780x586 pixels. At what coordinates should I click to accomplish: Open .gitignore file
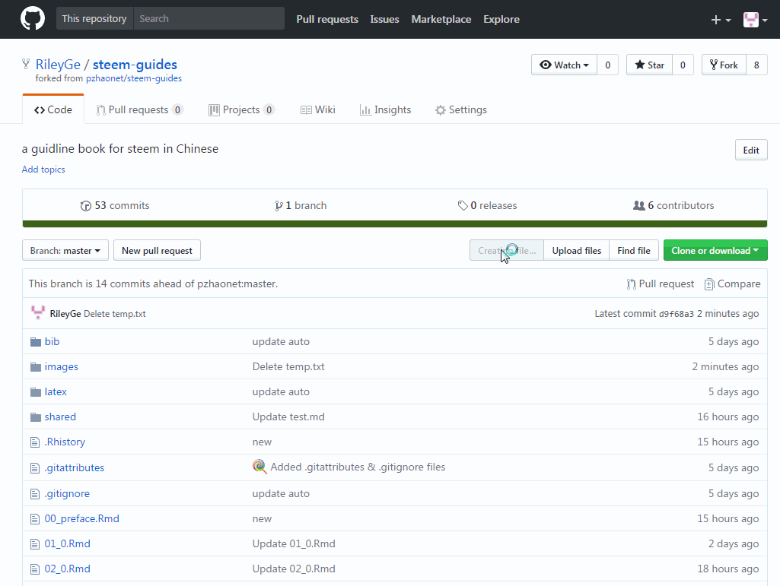(x=67, y=493)
